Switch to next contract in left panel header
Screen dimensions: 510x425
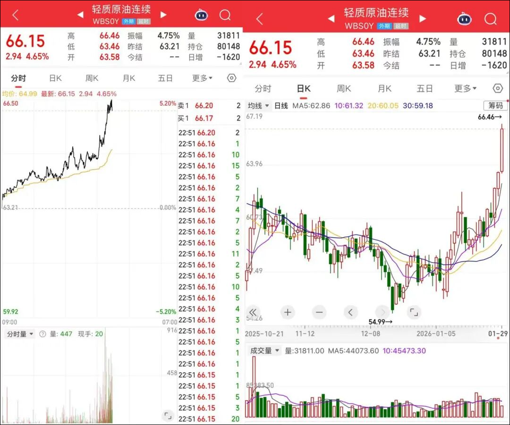point(163,15)
